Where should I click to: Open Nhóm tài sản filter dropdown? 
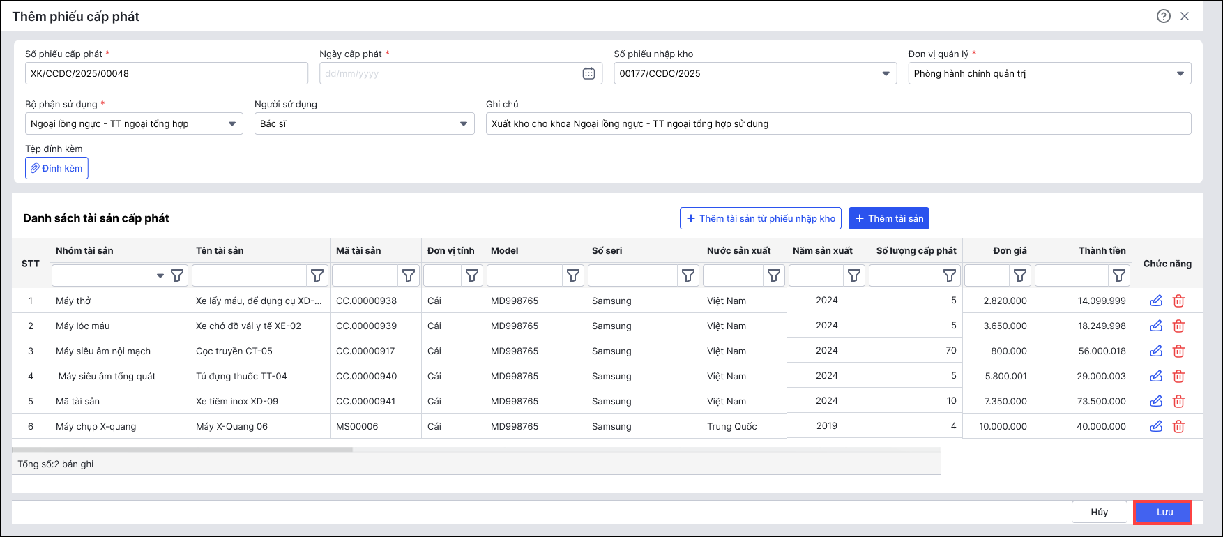coord(160,276)
